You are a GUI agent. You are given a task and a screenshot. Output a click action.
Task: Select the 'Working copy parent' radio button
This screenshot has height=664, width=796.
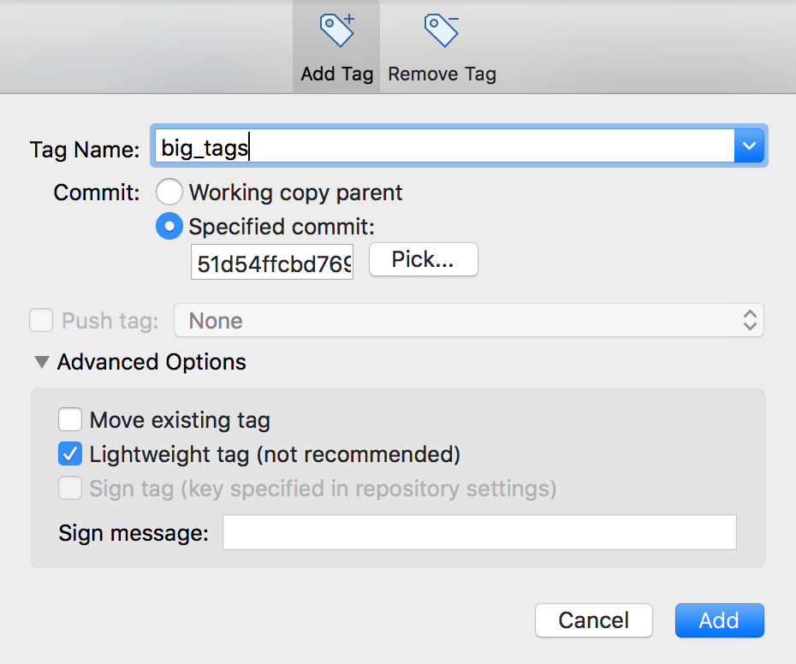(x=169, y=193)
